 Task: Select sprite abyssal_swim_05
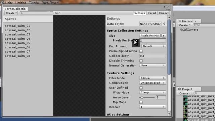[x=17, y=43]
